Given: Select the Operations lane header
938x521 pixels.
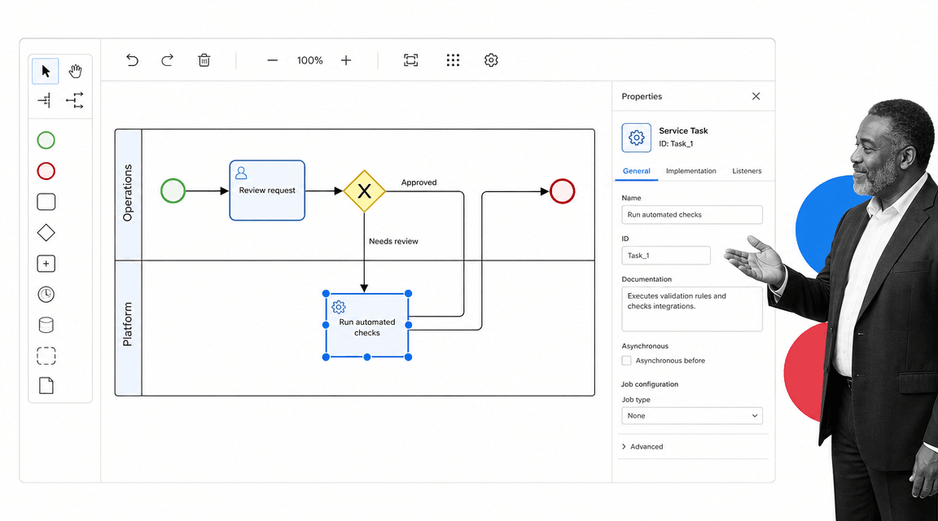Looking at the screenshot, I should click(x=128, y=195).
